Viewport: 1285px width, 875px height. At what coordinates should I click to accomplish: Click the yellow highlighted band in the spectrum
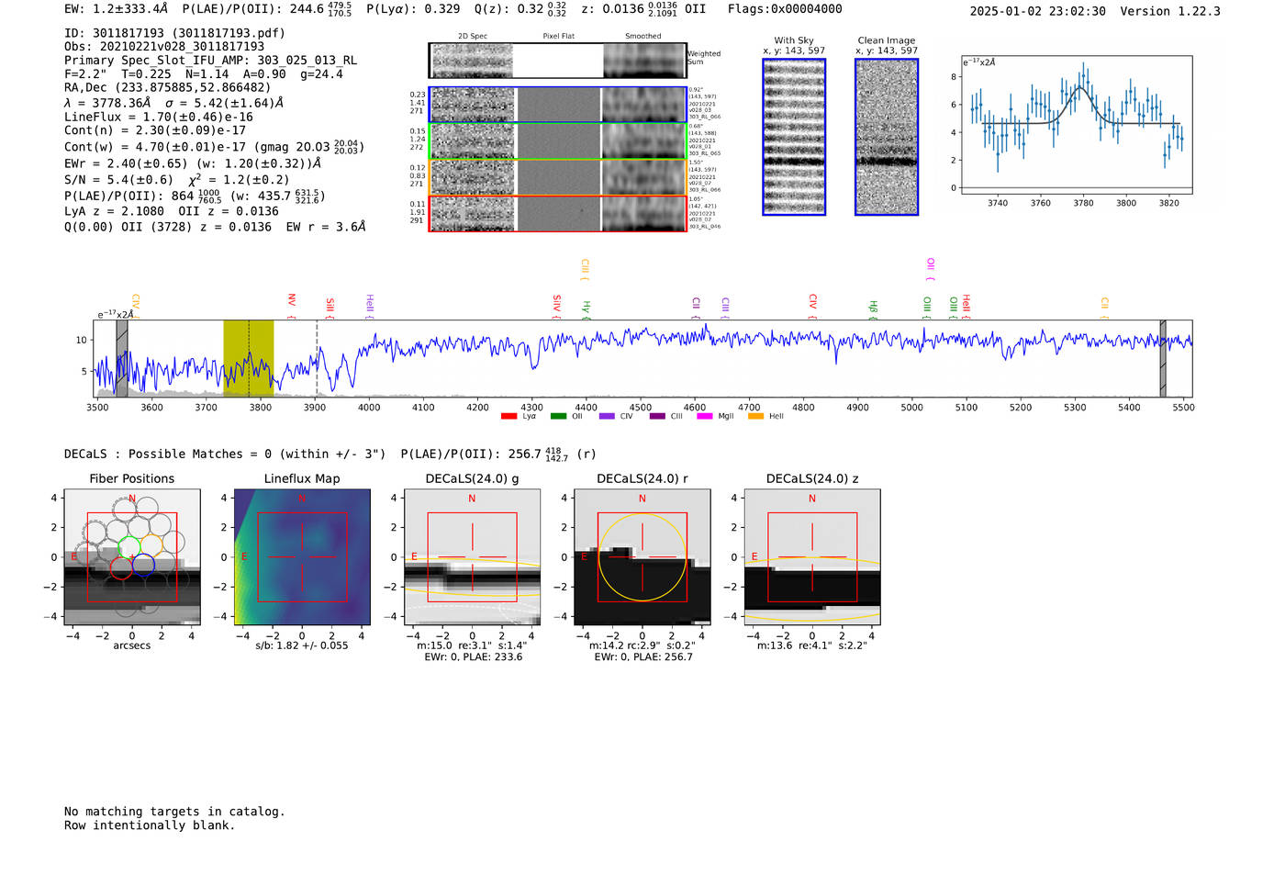pos(248,358)
